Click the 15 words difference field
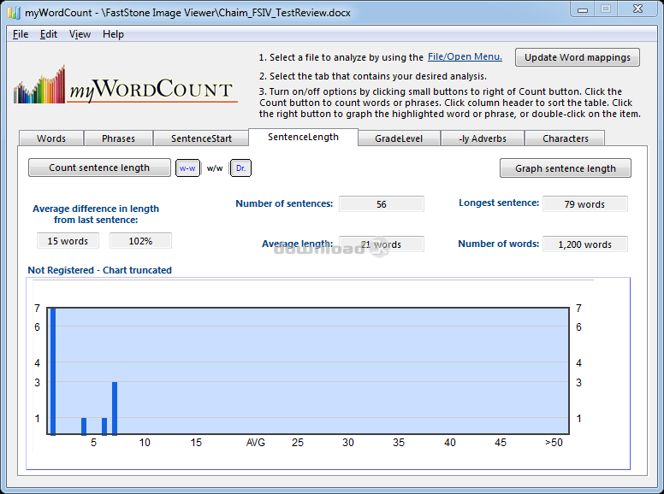Viewport: 664px width, 494px height. point(68,241)
